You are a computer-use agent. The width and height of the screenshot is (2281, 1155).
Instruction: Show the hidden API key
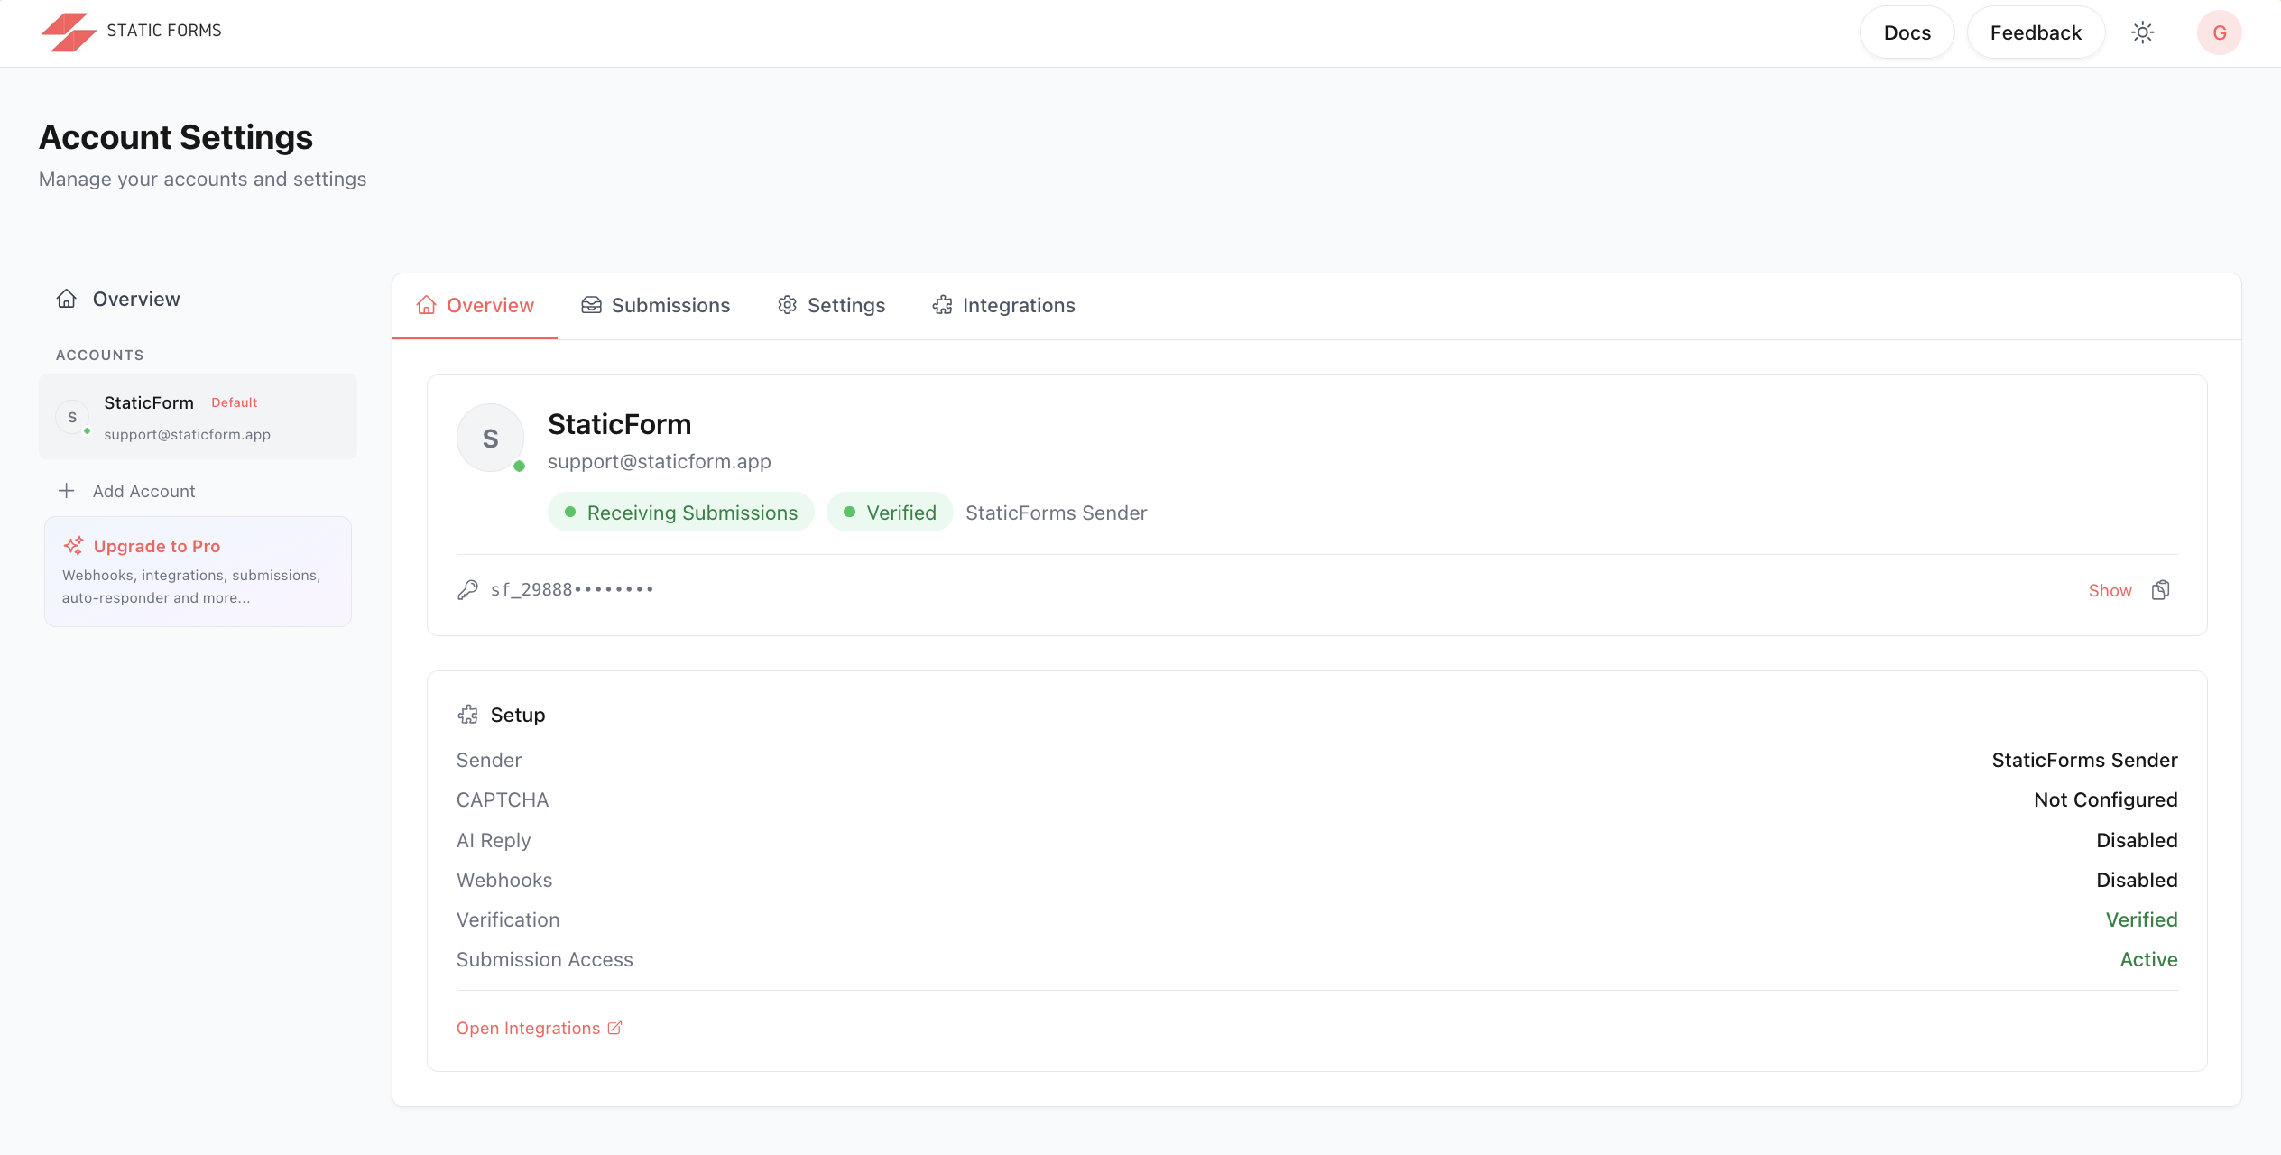point(2110,590)
